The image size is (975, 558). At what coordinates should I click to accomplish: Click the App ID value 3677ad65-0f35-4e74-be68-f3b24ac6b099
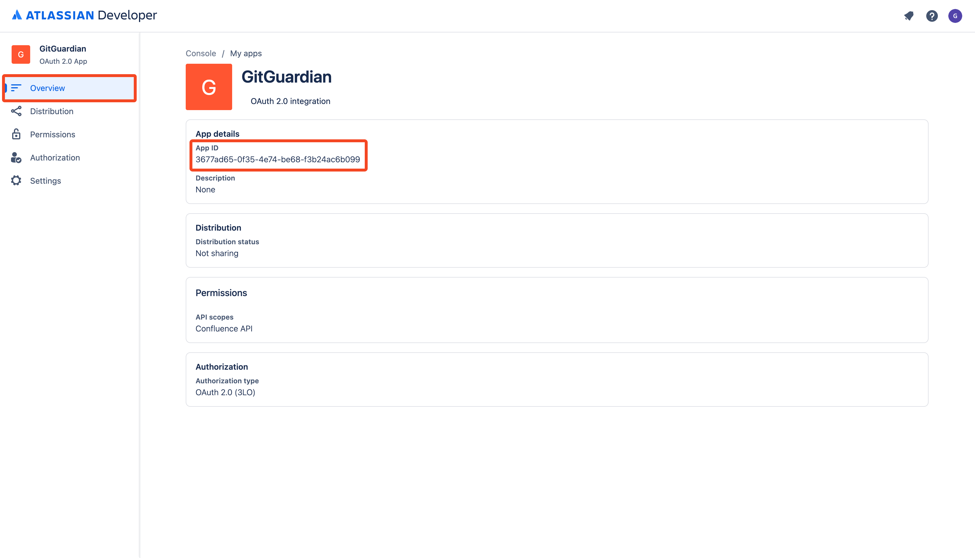click(x=277, y=159)
